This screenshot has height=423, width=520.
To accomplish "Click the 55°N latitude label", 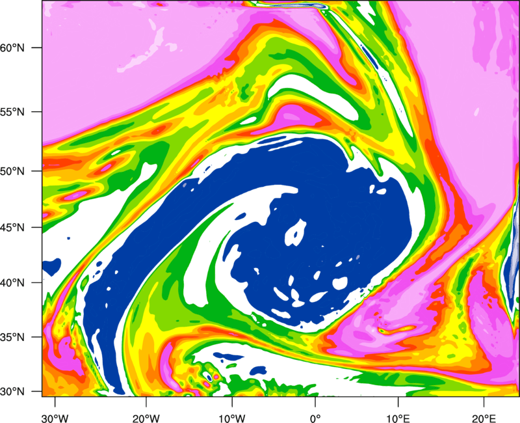I will pyautogui.click(x=12, y=112).
